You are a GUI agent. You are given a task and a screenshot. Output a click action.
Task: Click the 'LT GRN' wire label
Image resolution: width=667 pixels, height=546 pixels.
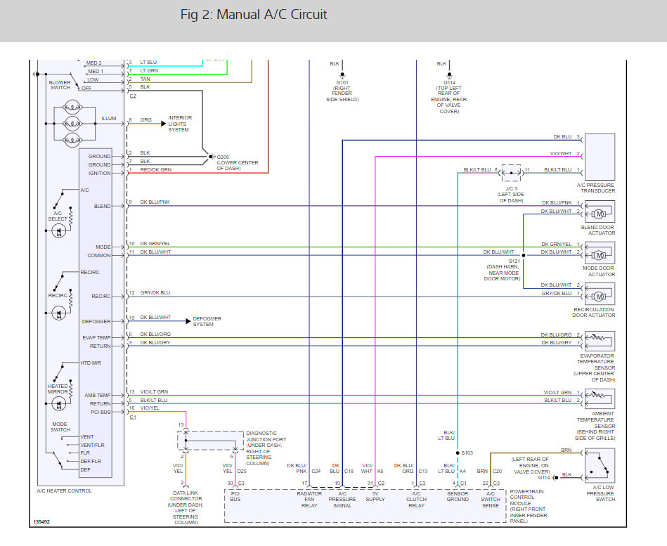149,71
